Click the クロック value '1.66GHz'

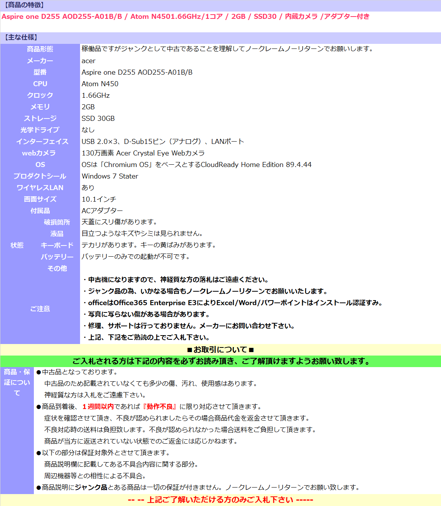coord(96,95)
